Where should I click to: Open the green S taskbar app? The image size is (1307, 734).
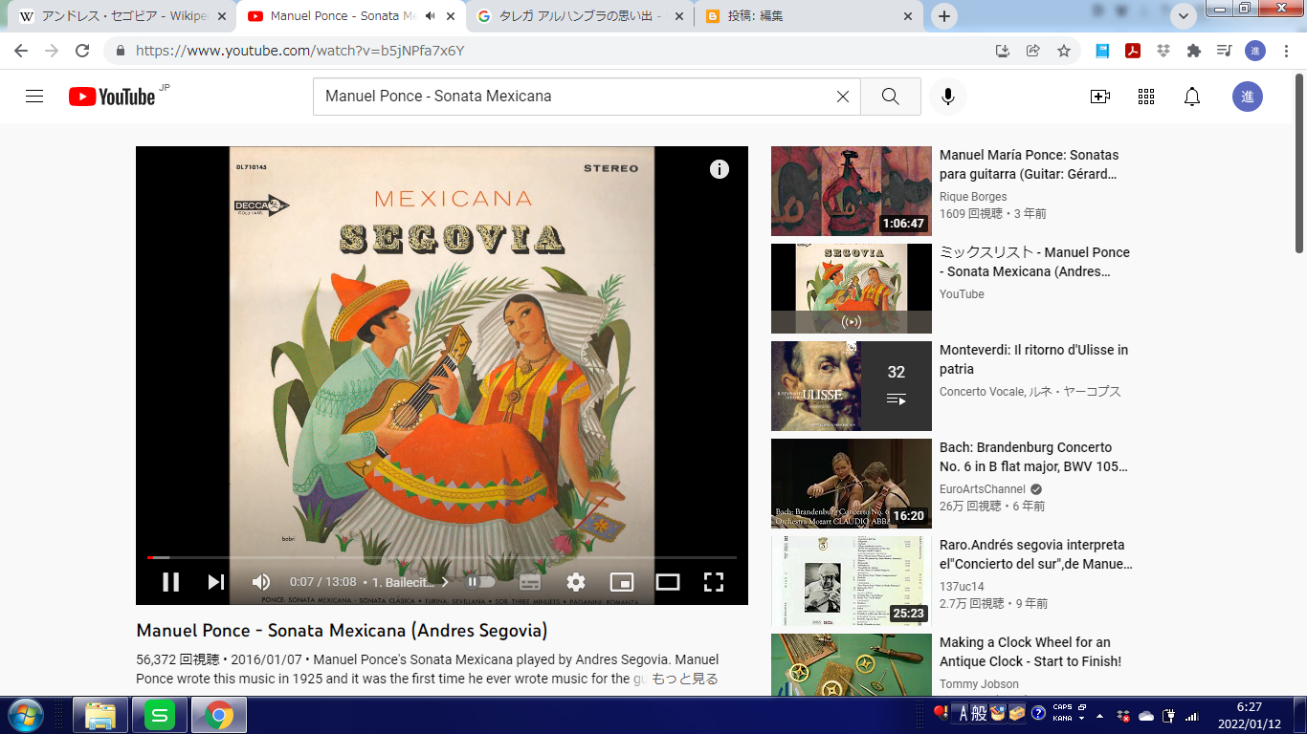(160, 715)
